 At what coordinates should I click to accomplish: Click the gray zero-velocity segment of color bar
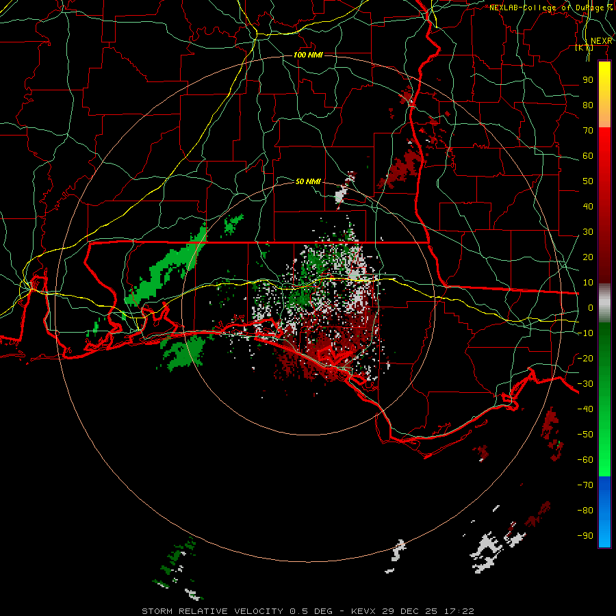click(604, 303)
